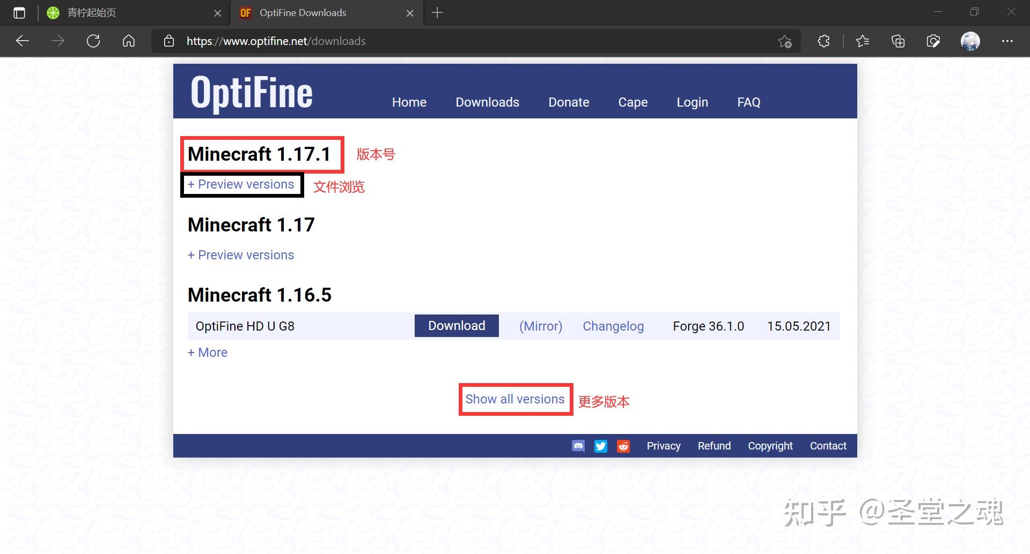This screenshot has width=1030, height=554.
Task: Expand Preview versions under Minecraft 1.17
Action: [241, 254]
